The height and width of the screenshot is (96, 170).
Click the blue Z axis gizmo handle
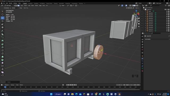click(x=136, y=11)
